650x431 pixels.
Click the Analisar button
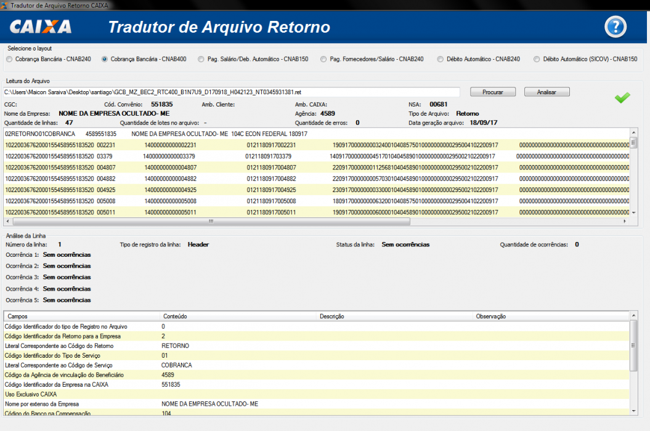(546, 92)
